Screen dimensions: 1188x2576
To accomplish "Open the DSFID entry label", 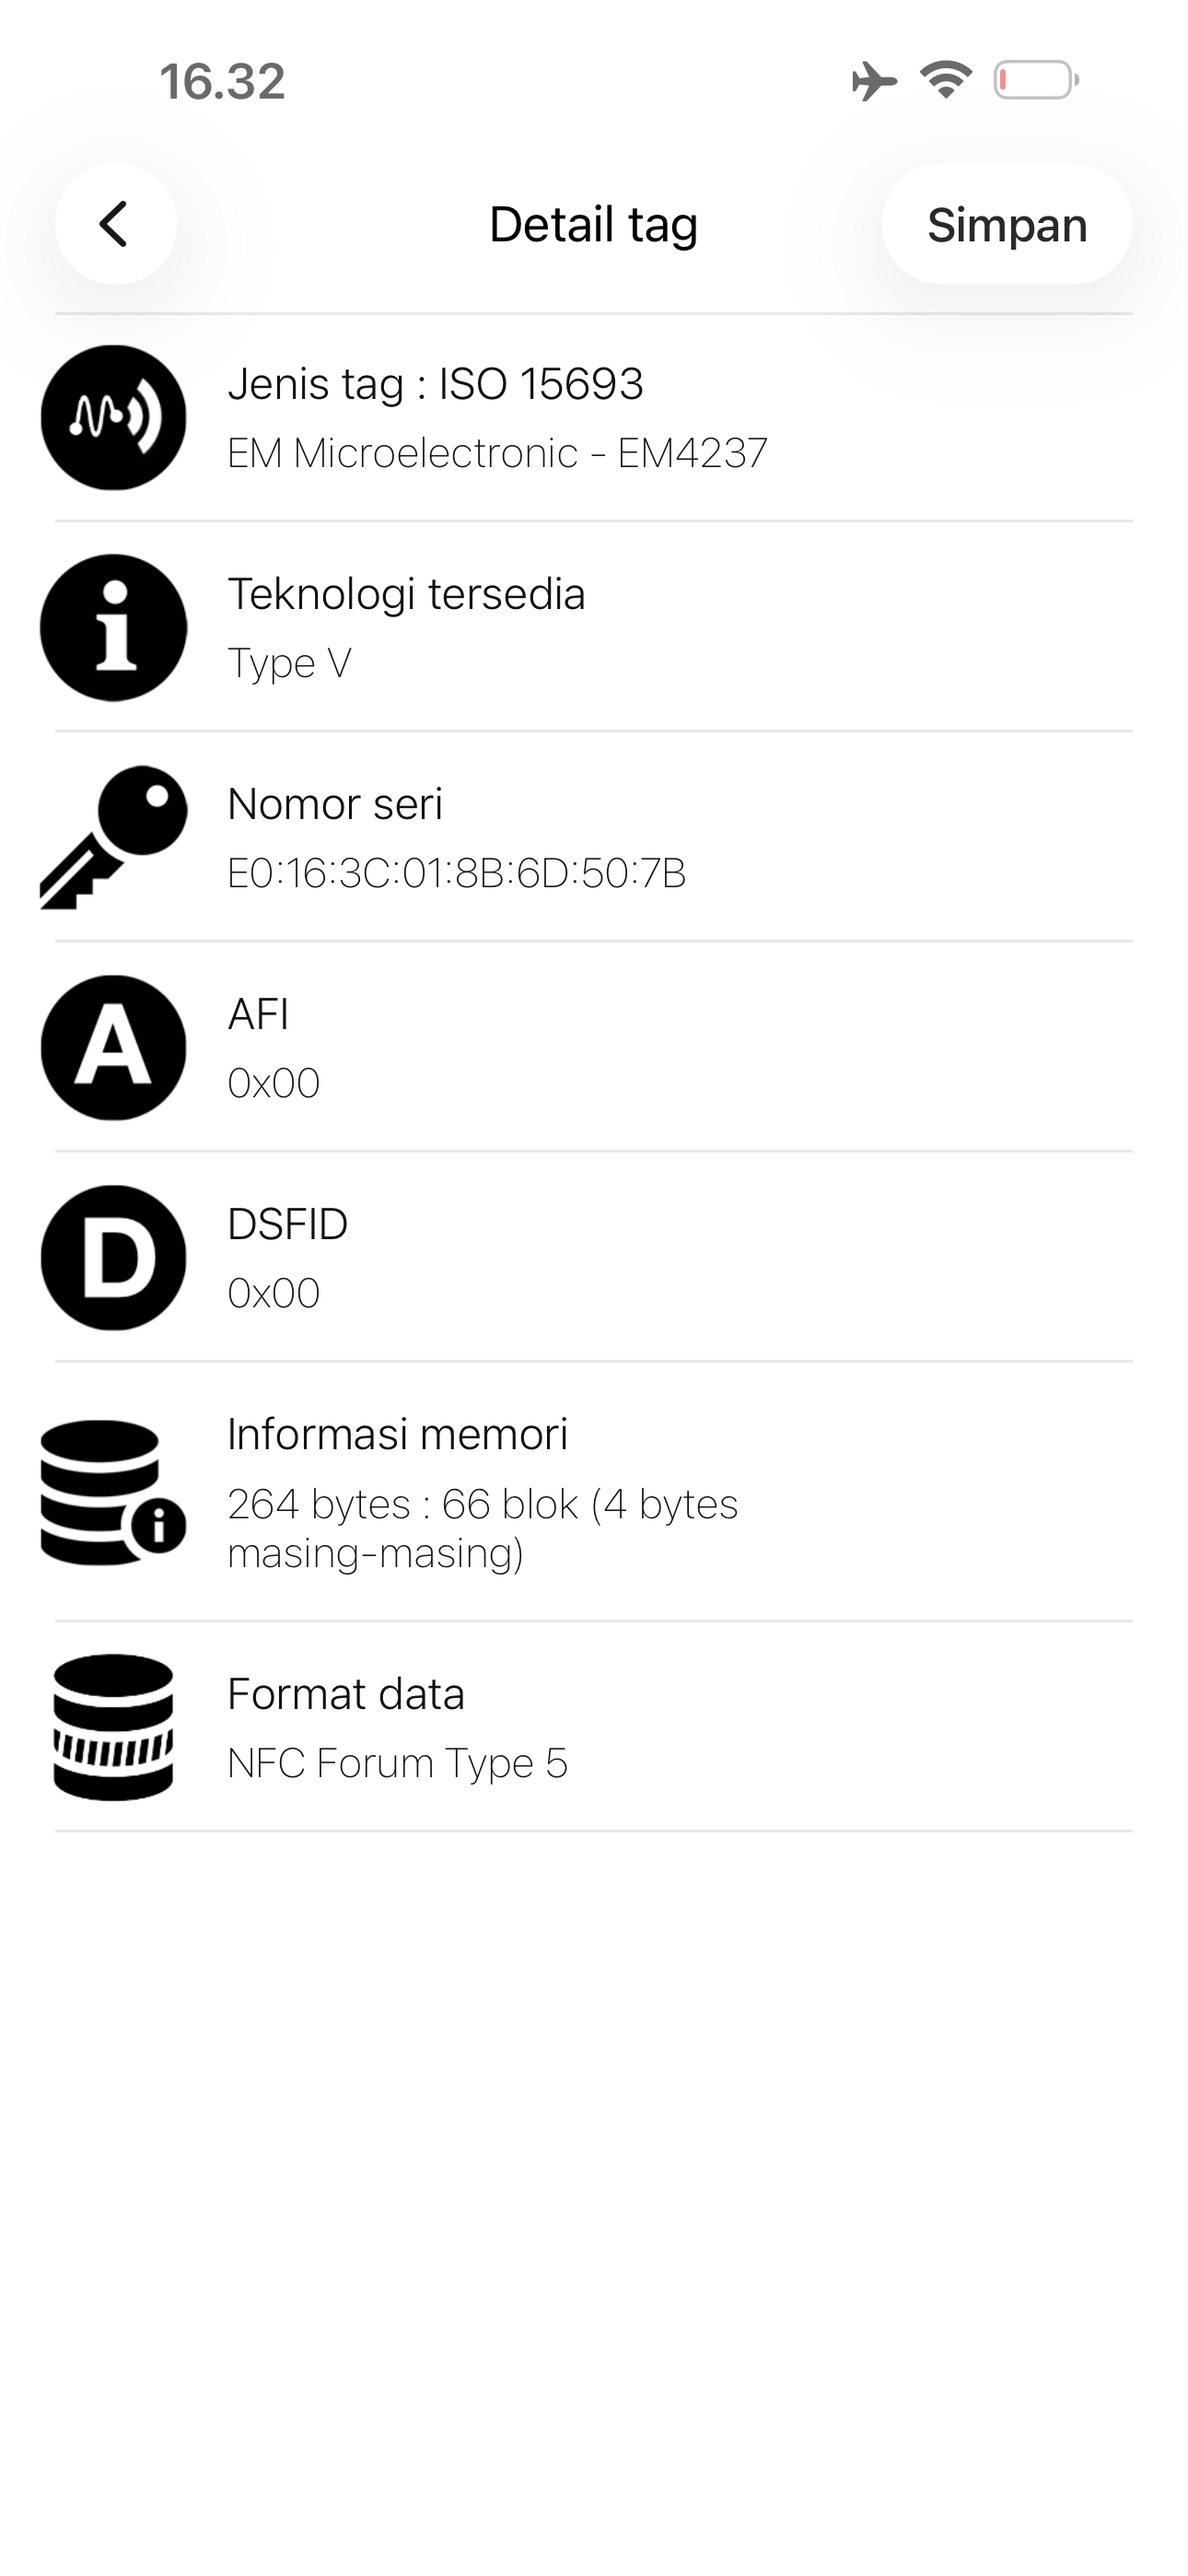I will point(288,1224).
